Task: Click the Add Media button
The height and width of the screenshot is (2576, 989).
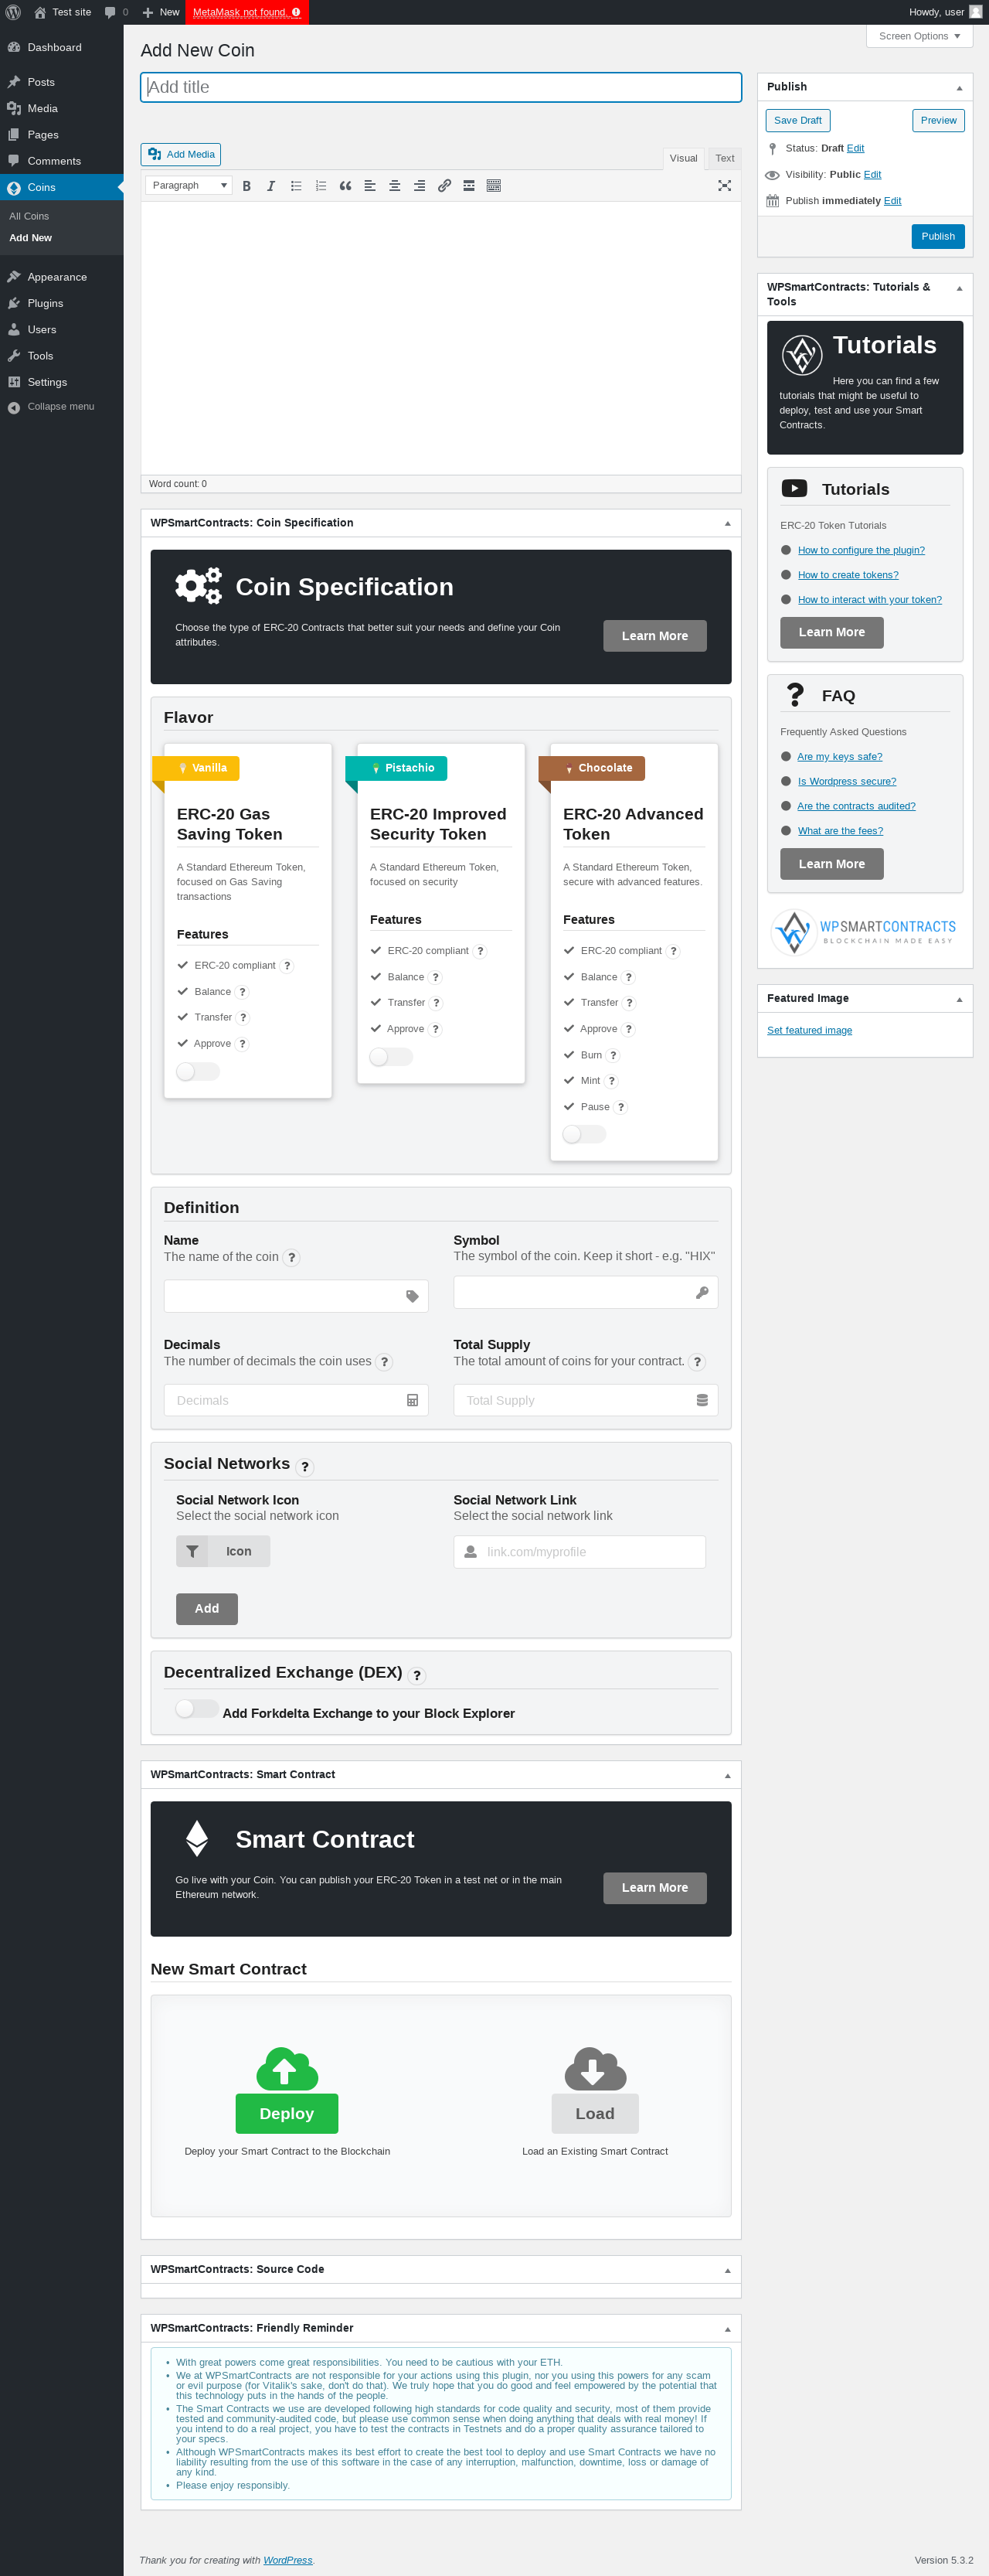Action: (x=181, y=155)
